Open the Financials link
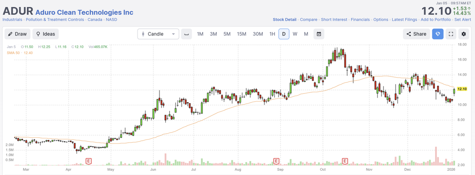The height and width of the screenshot is (175, 475). [360, 20]
